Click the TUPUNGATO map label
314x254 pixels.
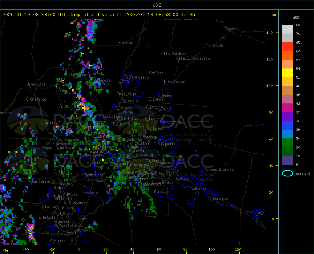pos(62,199)
